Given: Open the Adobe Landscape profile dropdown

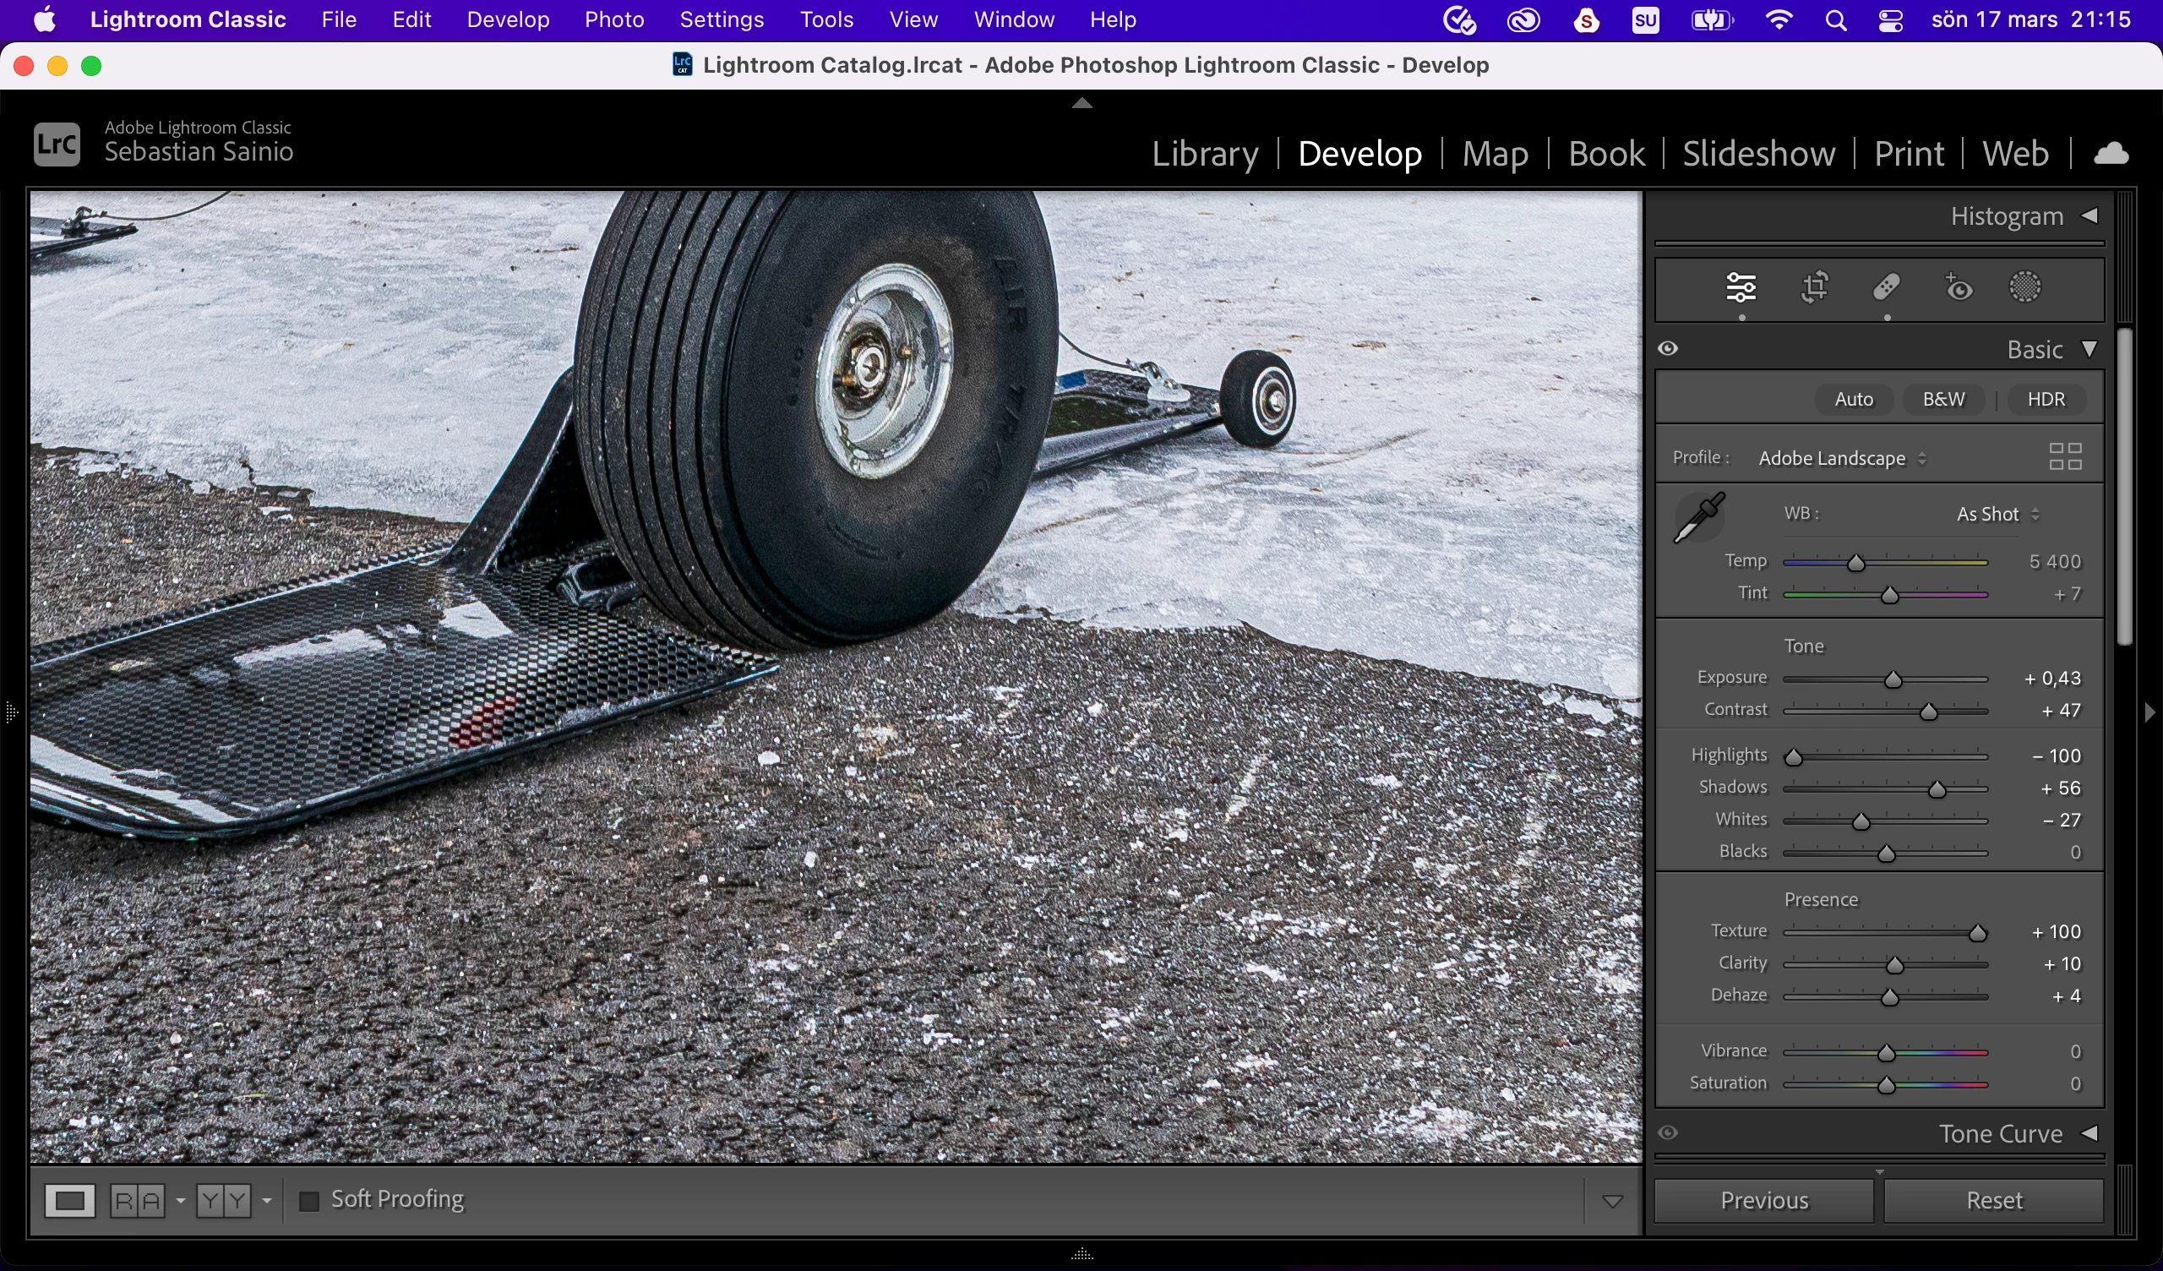Looking at the screenshot, I should point(1841,459).
